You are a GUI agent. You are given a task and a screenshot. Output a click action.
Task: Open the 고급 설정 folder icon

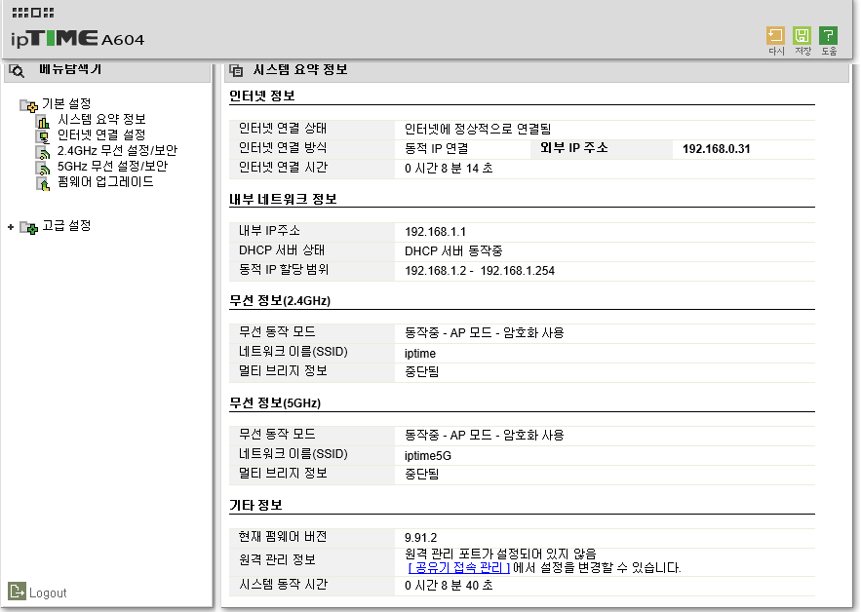coord(28,227)
